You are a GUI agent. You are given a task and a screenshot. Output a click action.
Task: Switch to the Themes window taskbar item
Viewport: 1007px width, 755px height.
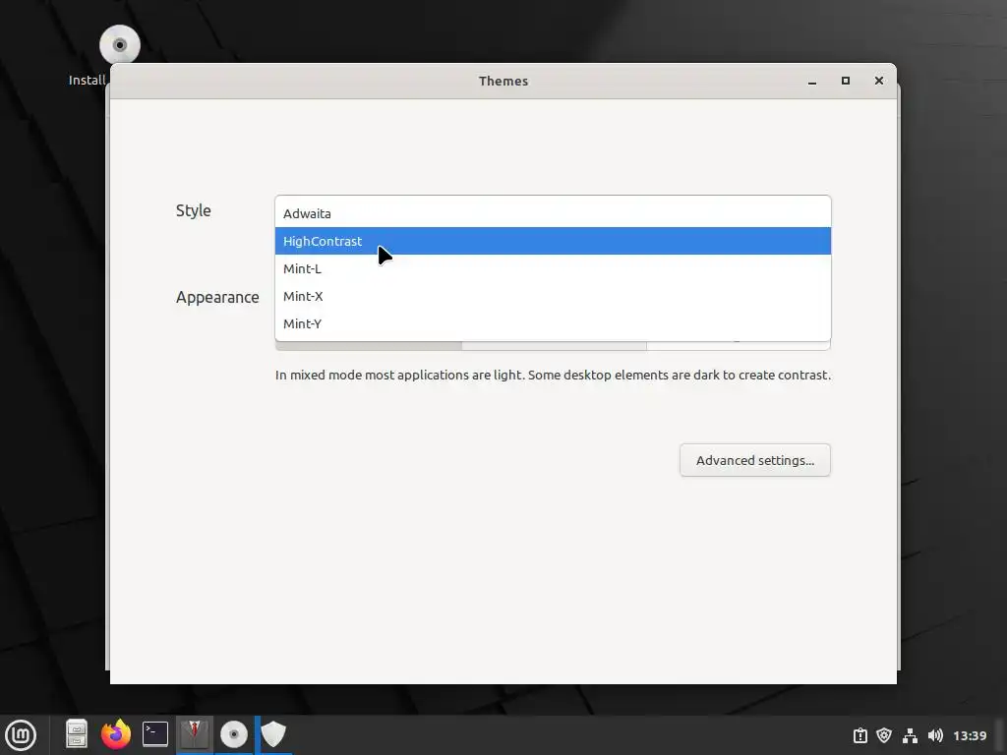(x=195, y=734)
